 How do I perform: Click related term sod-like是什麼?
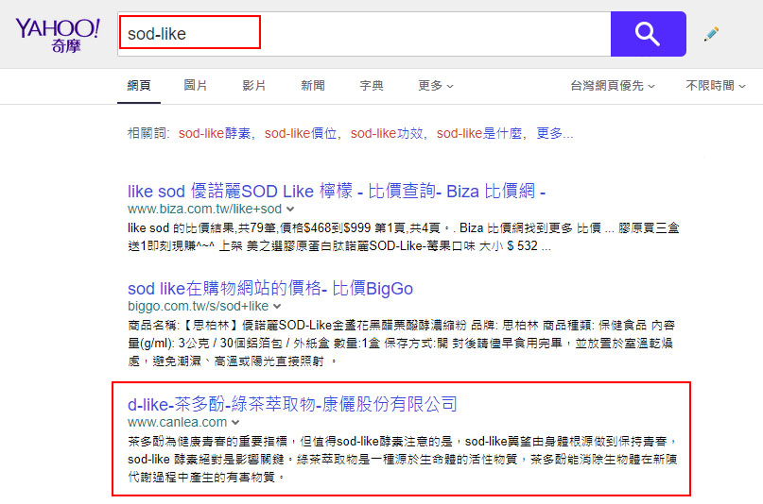coord(479,133)
